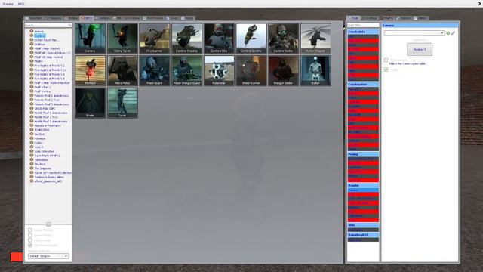This screenshot has width=483, height=272.
Task: Open the Camera presets dropdown
Action: point(414,33)
